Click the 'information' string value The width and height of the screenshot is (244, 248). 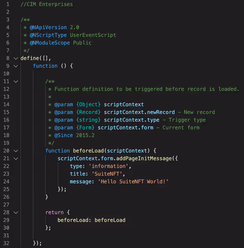(108, 166)
